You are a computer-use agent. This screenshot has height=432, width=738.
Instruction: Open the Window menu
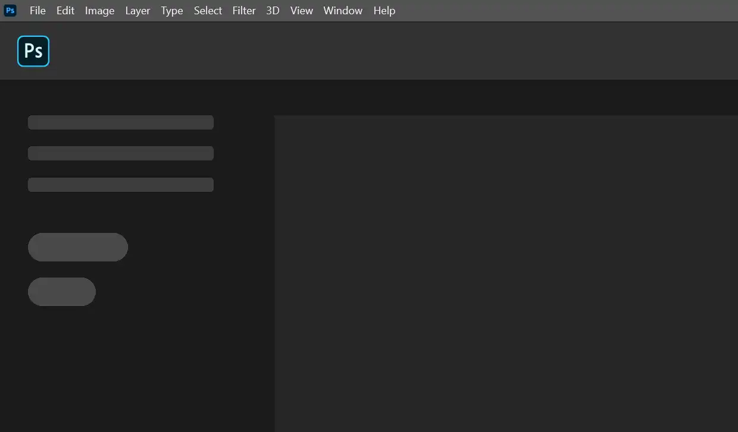[343, 11]
